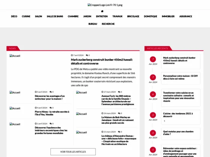Open the DÉCO menu item
The image size is (210, 157).
point(14,16)
